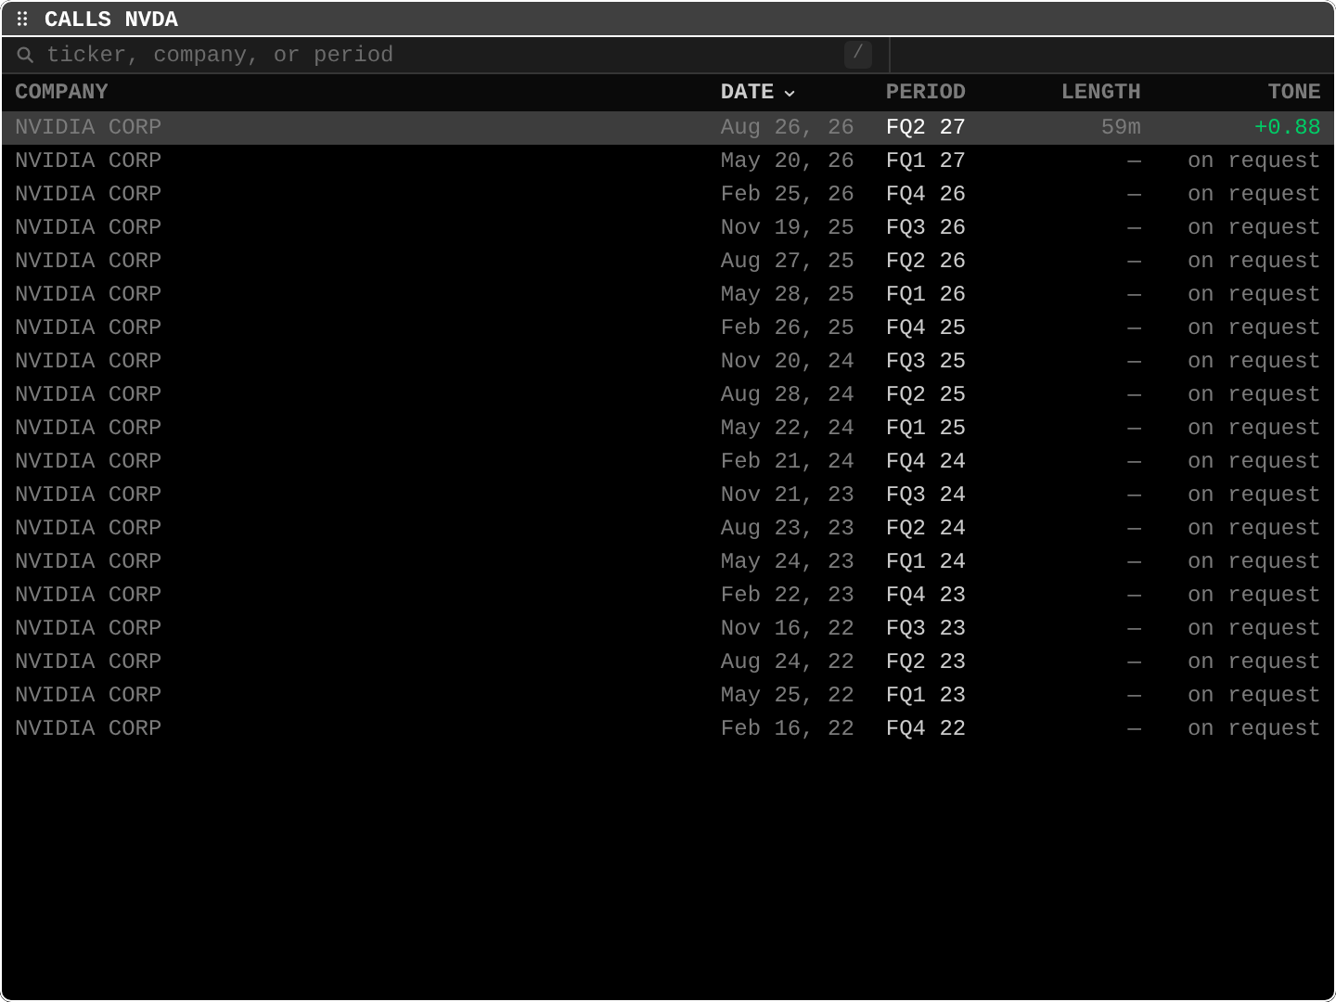Click "on request" tone in the FQ2 24 row

[x=1253, y=528]
